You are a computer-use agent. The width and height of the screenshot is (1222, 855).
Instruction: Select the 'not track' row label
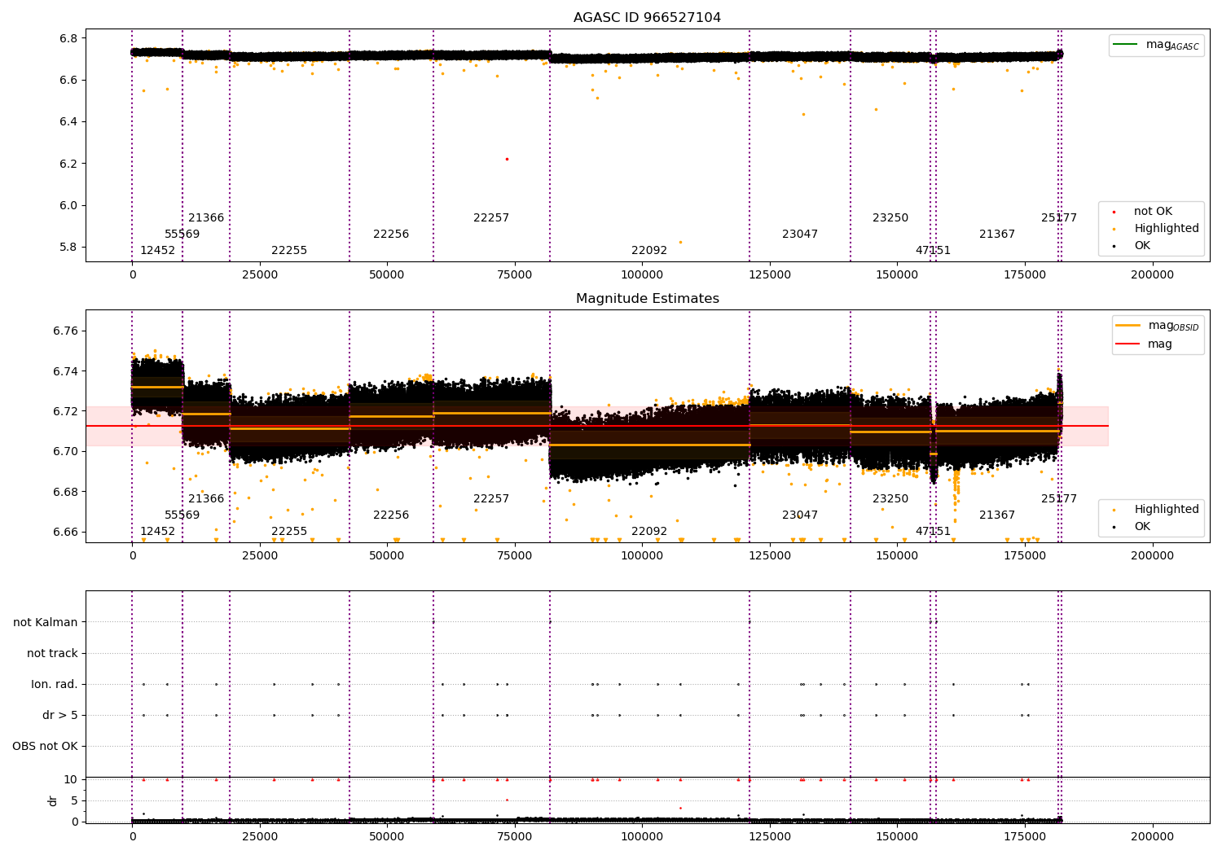(52, 653)
